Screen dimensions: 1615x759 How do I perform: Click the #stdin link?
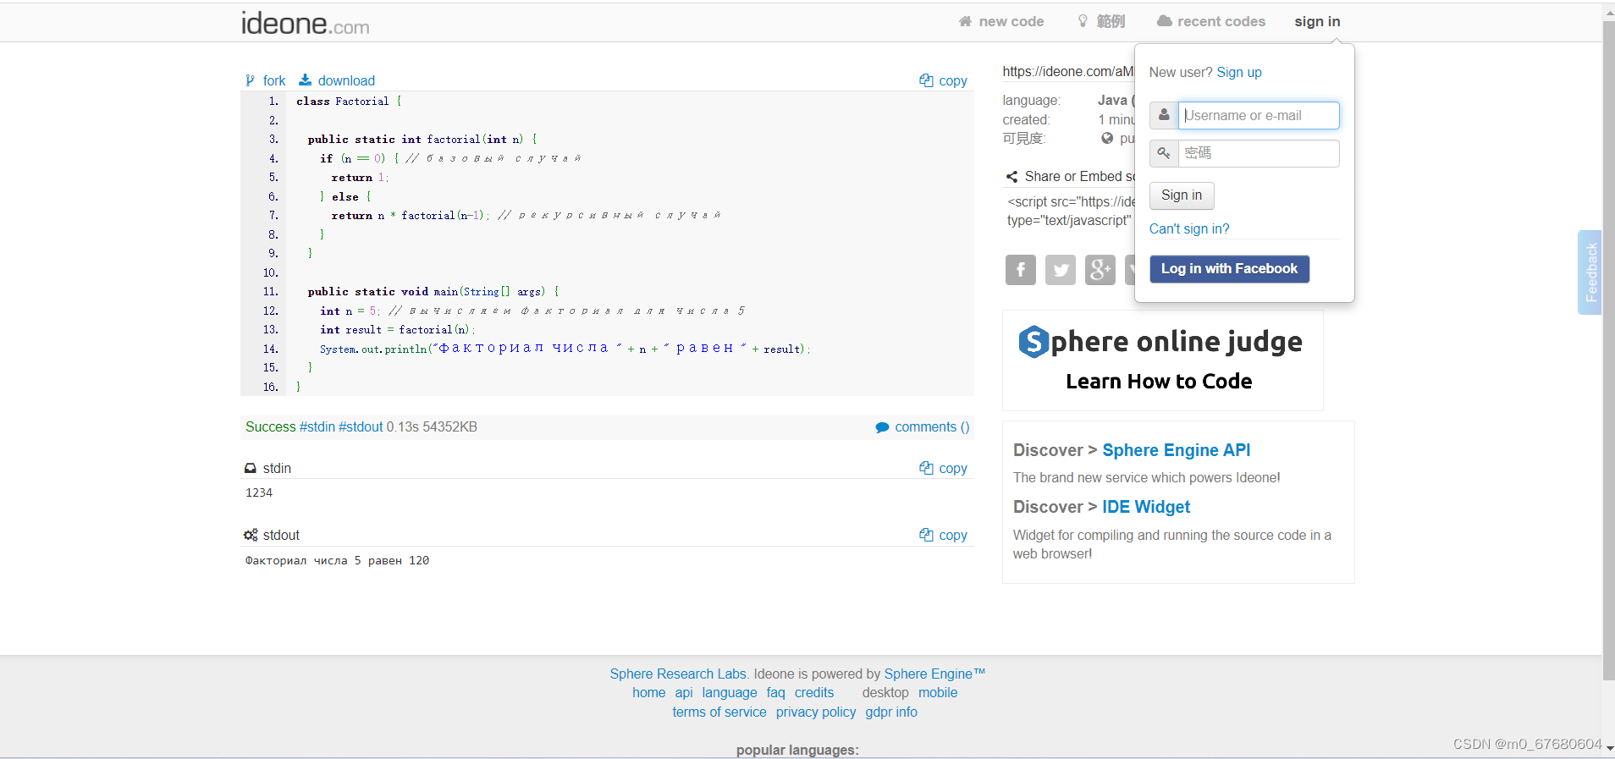pyautogui.click(x=317, y=427)
